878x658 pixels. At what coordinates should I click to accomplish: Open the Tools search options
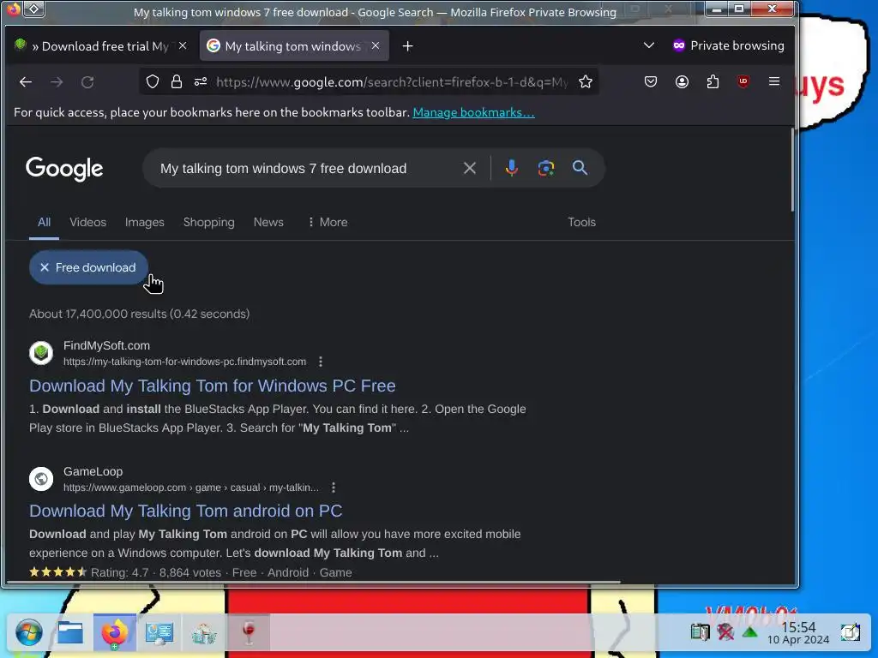click(582, 222)
